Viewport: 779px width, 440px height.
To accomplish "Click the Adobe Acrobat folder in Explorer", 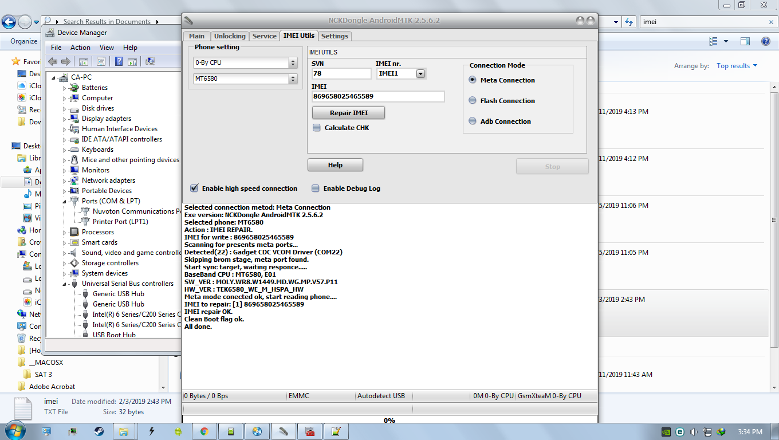I will tap(52, 387).
